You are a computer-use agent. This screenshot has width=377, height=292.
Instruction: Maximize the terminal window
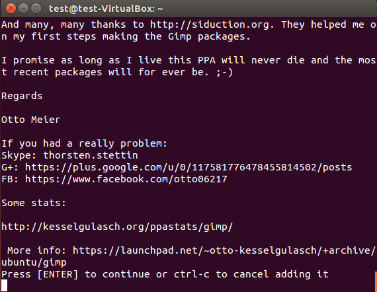36,9
